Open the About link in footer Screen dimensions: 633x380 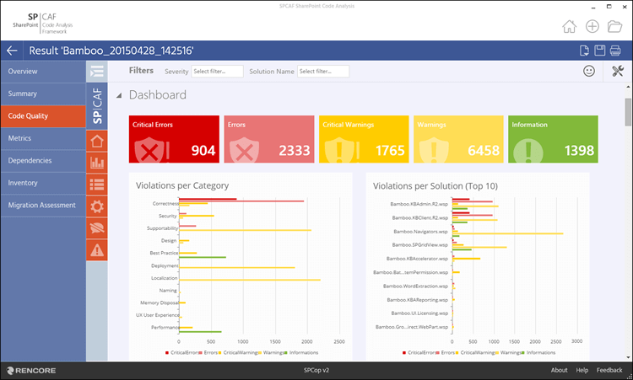[x=559, y=371]
